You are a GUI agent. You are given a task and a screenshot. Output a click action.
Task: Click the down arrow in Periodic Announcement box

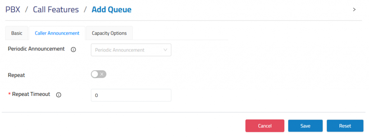(x=165, y=50)
